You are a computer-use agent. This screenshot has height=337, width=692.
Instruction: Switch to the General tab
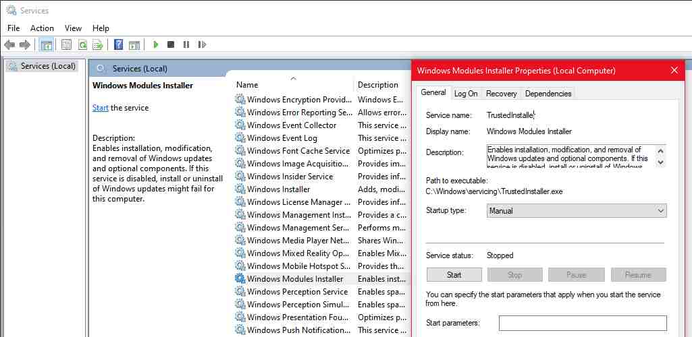[x=433, y=92]
